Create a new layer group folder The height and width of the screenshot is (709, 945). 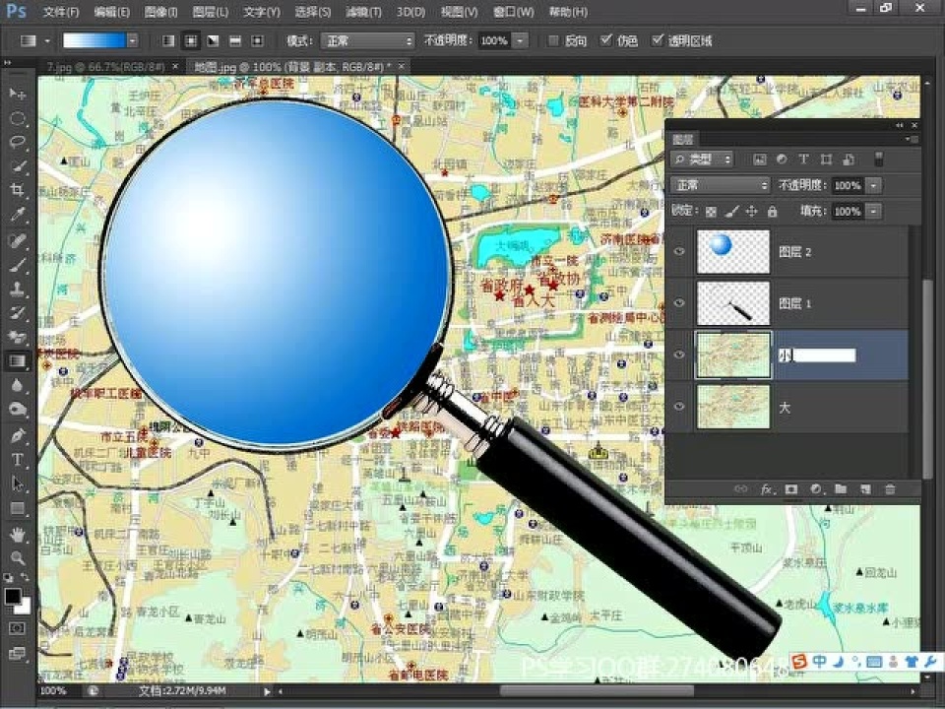coord(840,489)
